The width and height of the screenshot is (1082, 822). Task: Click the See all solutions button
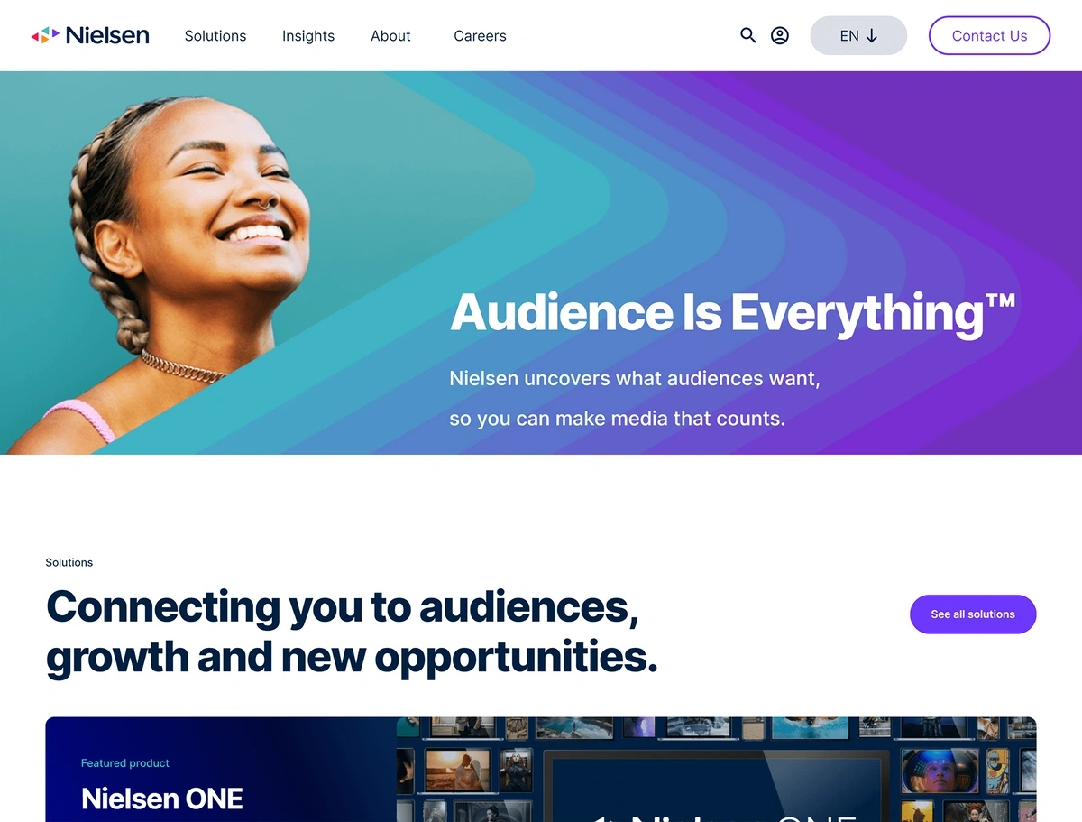[973, 614]
